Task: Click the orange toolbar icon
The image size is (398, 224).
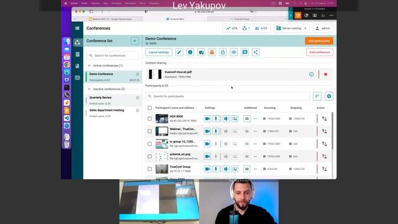Action: [212, 52]
